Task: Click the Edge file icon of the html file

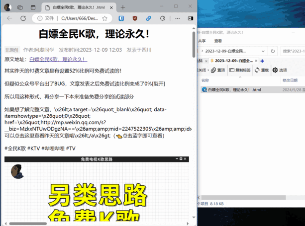Action: [204, 90]
